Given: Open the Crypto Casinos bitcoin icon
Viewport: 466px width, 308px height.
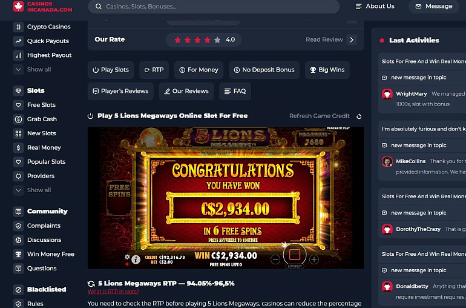Looking at the screenshot, I should point(18,27).
